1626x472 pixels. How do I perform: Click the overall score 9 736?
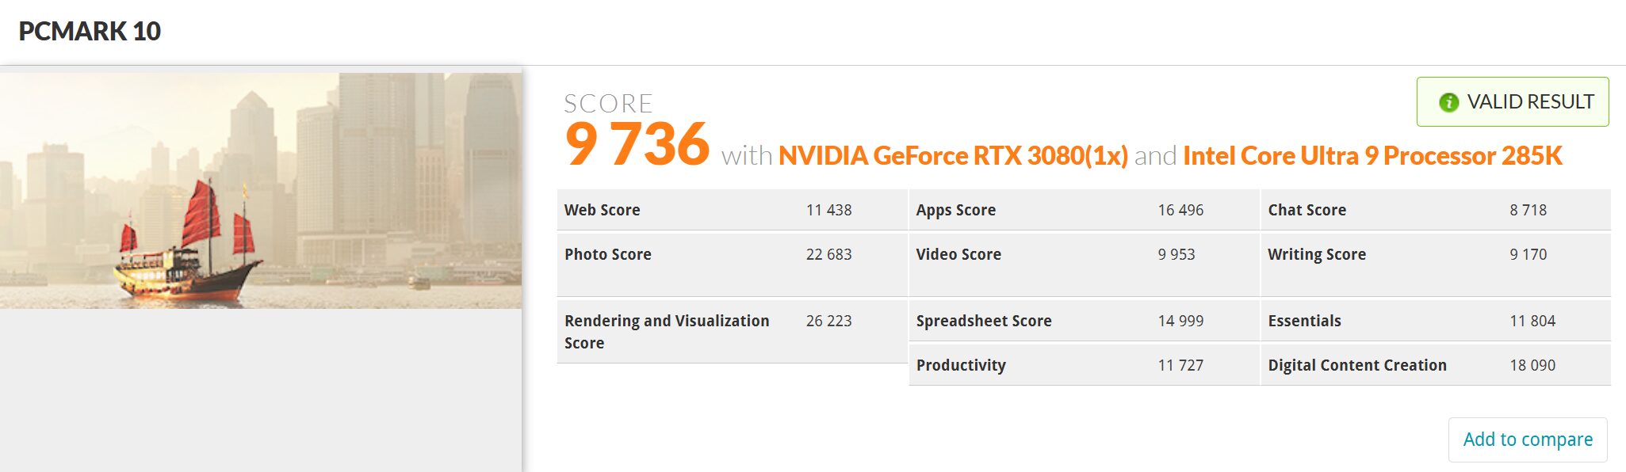(x=637, y=145)
